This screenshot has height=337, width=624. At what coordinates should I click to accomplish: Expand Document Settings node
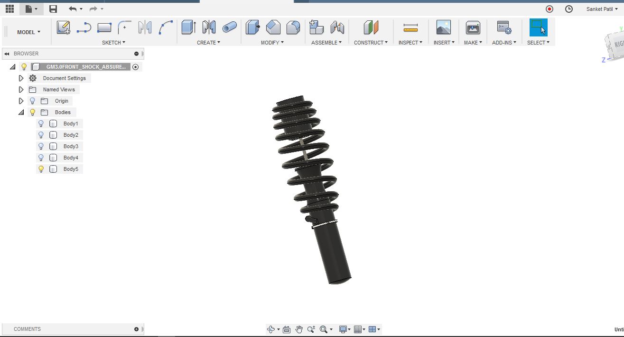pos(21,78)
